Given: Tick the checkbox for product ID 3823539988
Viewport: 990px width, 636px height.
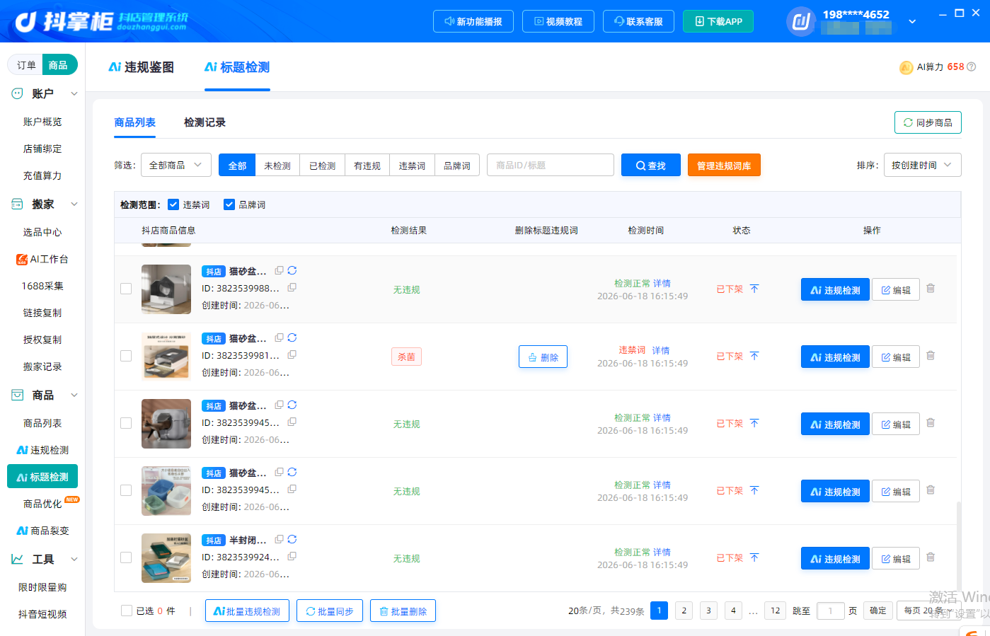Looking at the screenshot, I should 126,289.
